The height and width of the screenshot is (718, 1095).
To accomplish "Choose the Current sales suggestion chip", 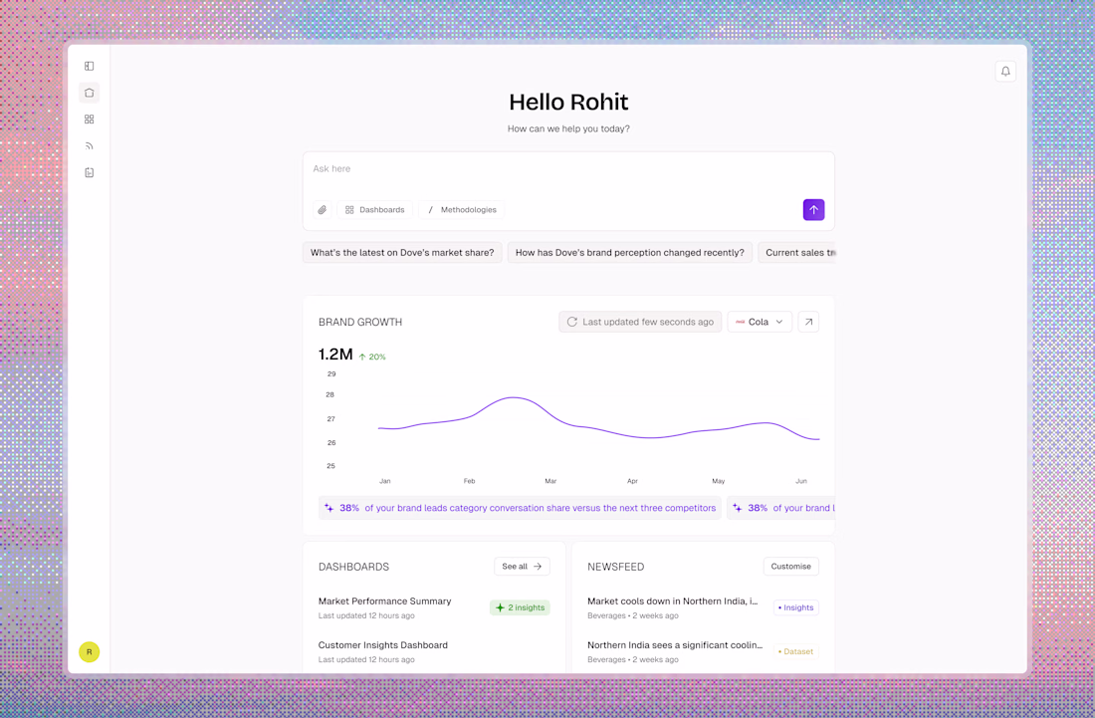I will tap(796, 253).
